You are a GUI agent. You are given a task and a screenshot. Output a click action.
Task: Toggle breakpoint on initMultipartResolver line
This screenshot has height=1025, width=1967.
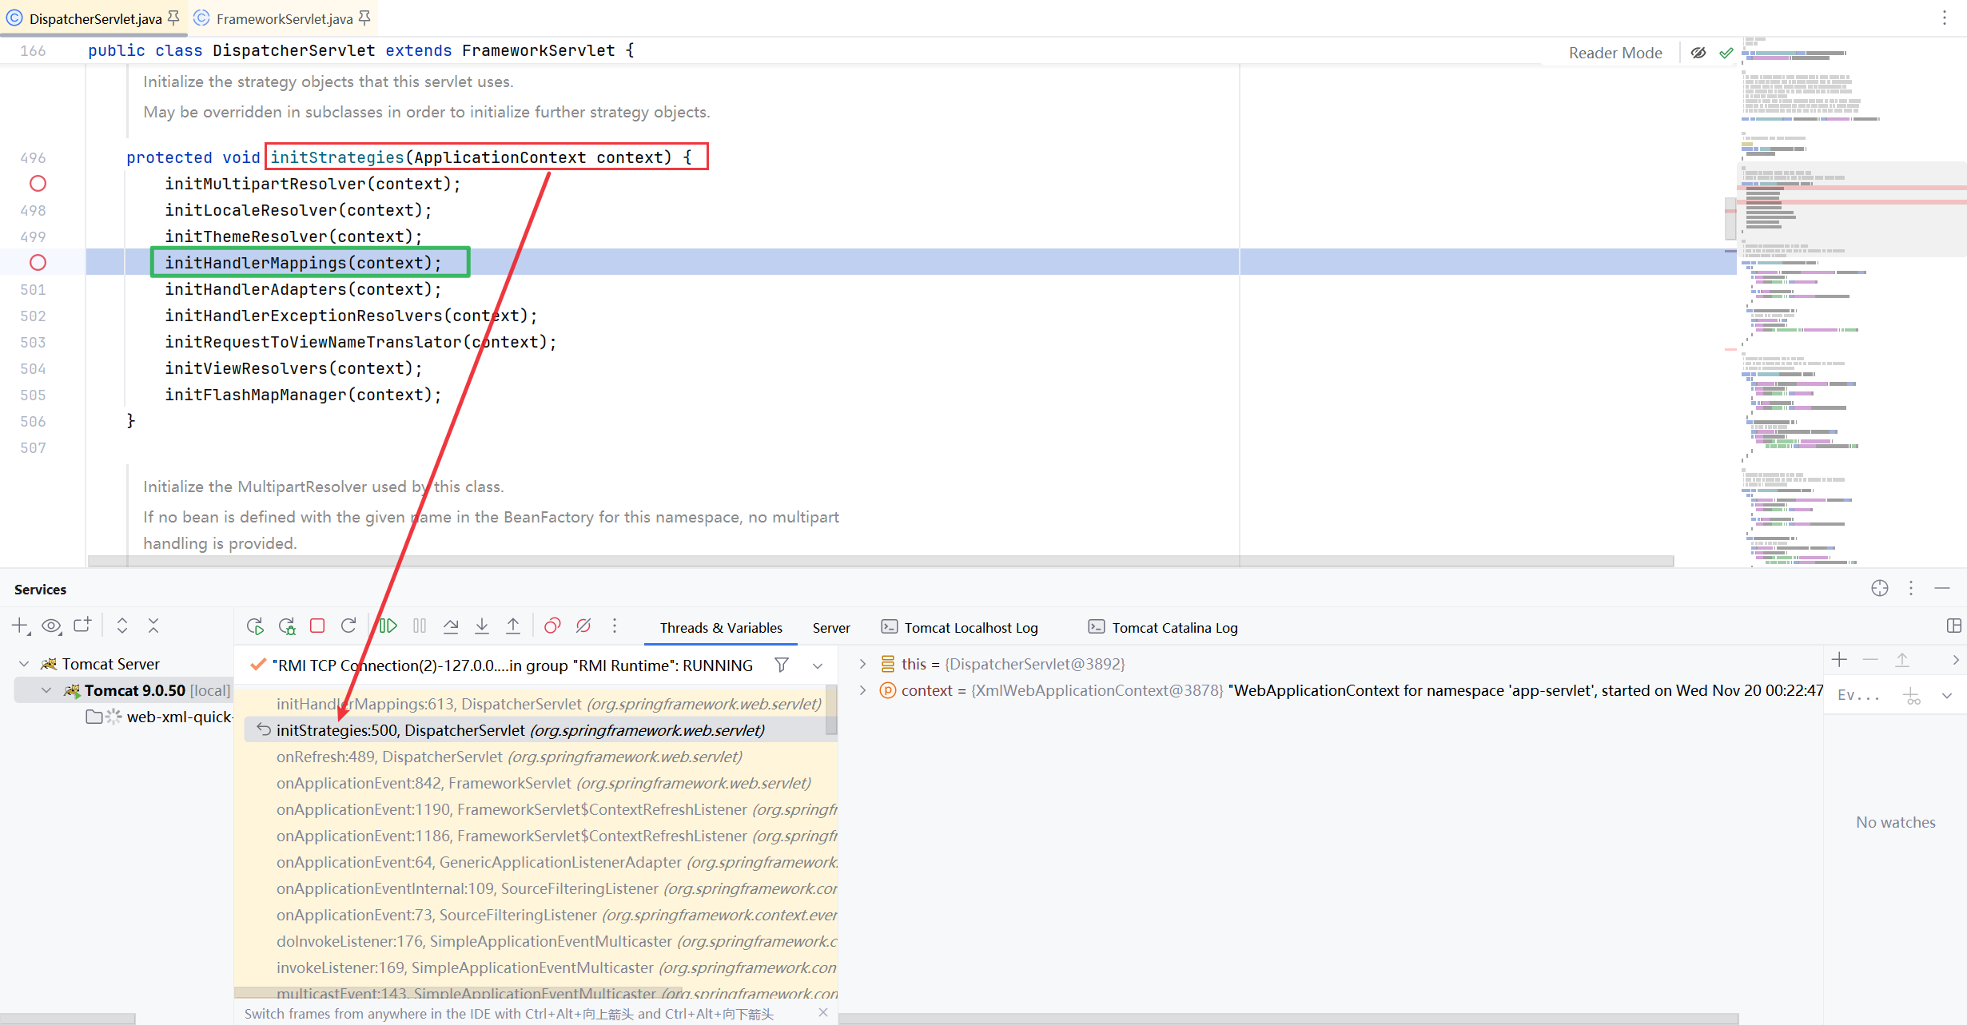tap(38, 184)
